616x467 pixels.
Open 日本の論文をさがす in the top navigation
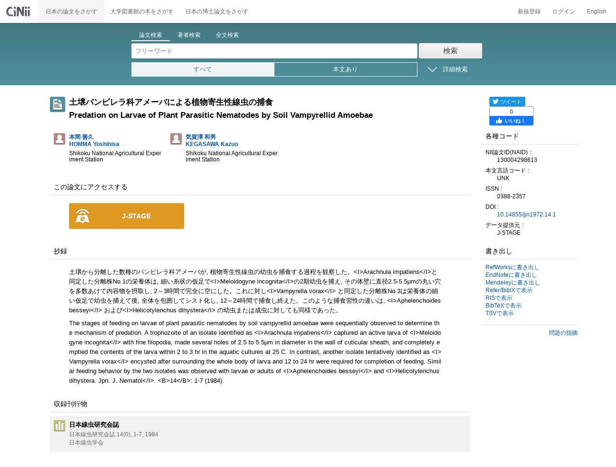(x=71, y=11)
